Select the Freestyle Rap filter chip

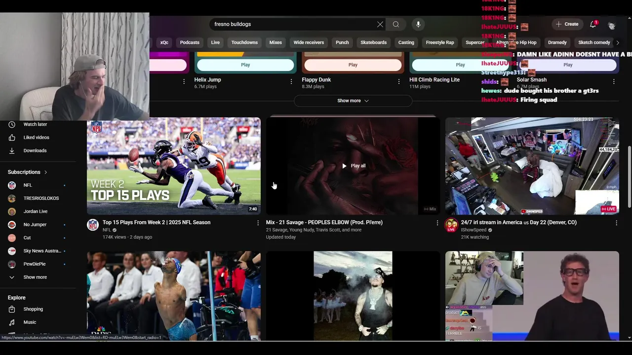click(440, 42)
